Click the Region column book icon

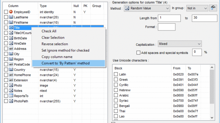(x=11, y=59)
